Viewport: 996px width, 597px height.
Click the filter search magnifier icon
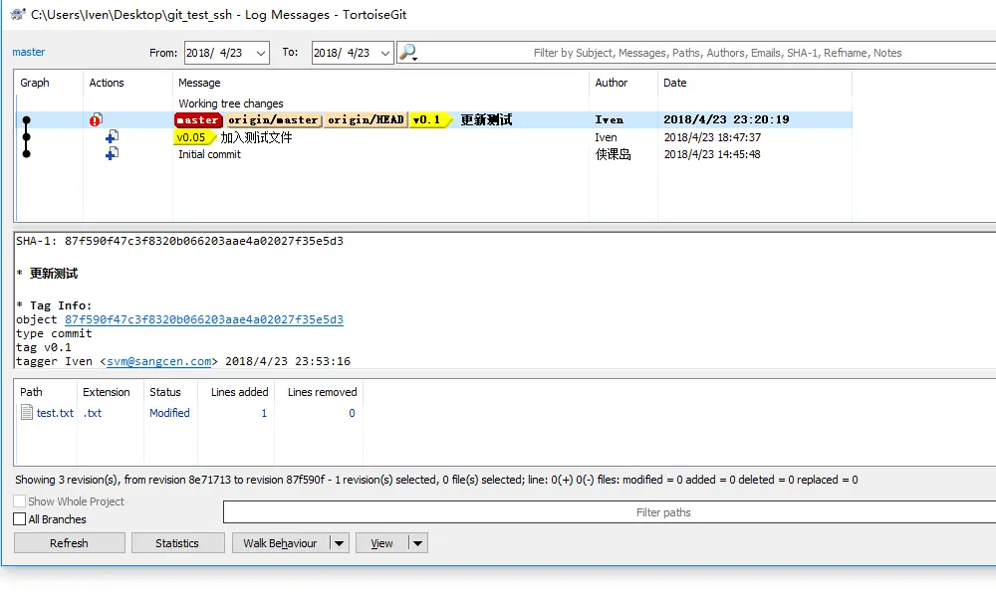point(407,53)
